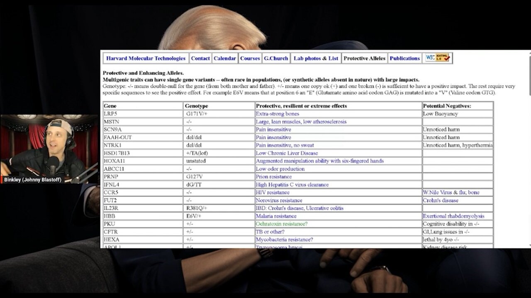Click the IFNL4 gene cell

click(x=143, y=185)
